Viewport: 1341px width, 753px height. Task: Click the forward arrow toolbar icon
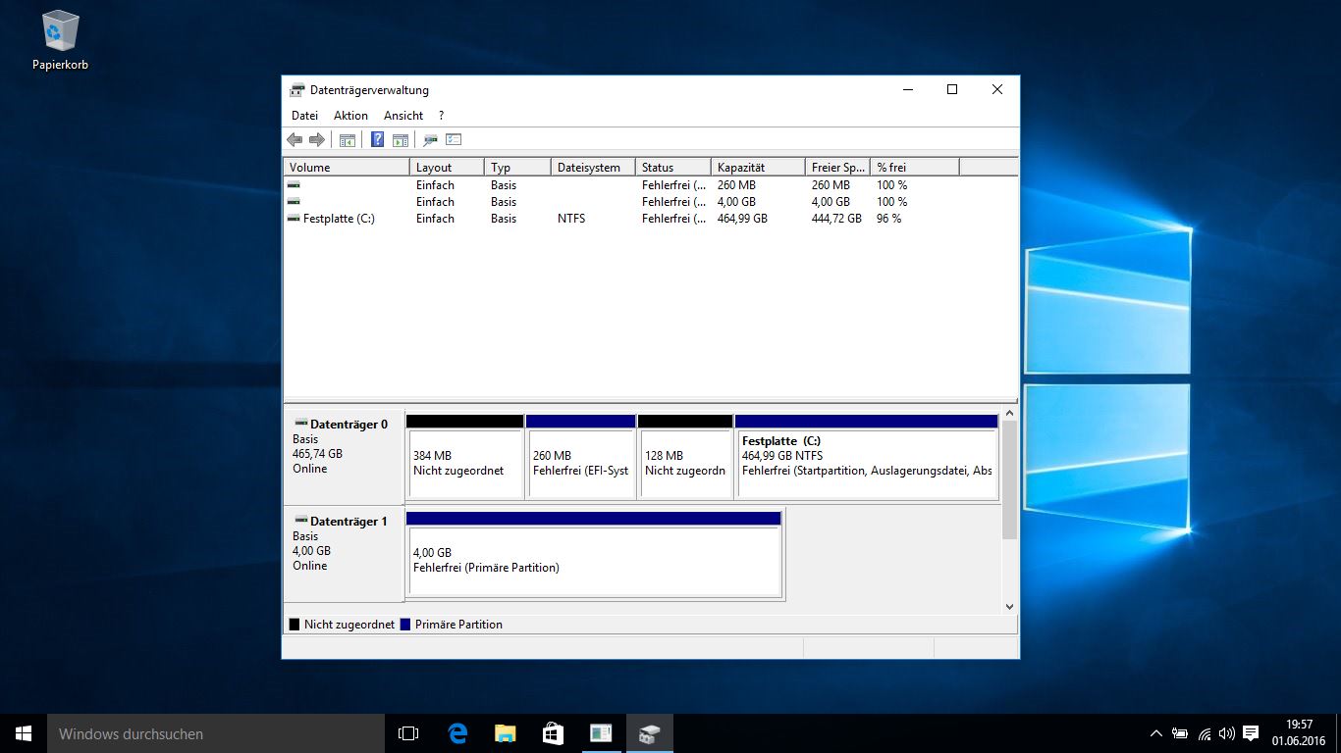coord(316,140)
